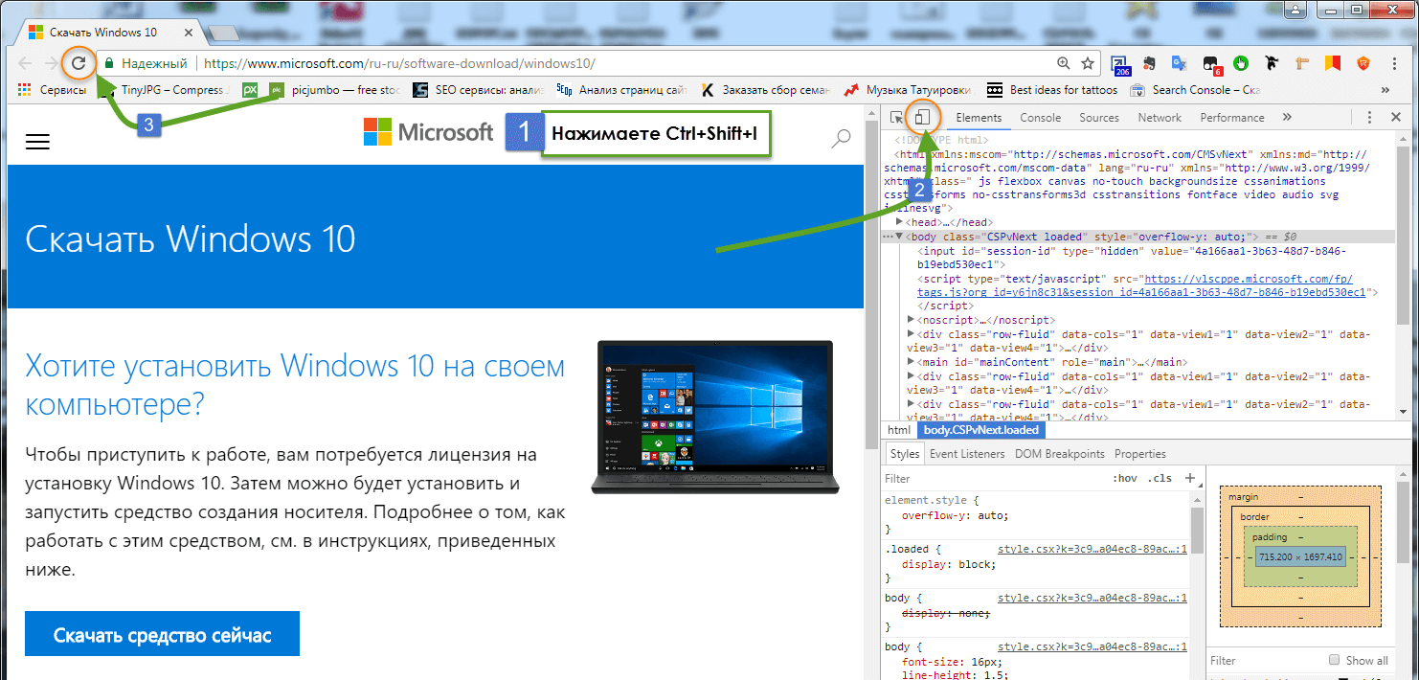This screenshot has width=1419, height=680.
Task: Toggle the :hov element state panel
Action: pos(1124,478)
